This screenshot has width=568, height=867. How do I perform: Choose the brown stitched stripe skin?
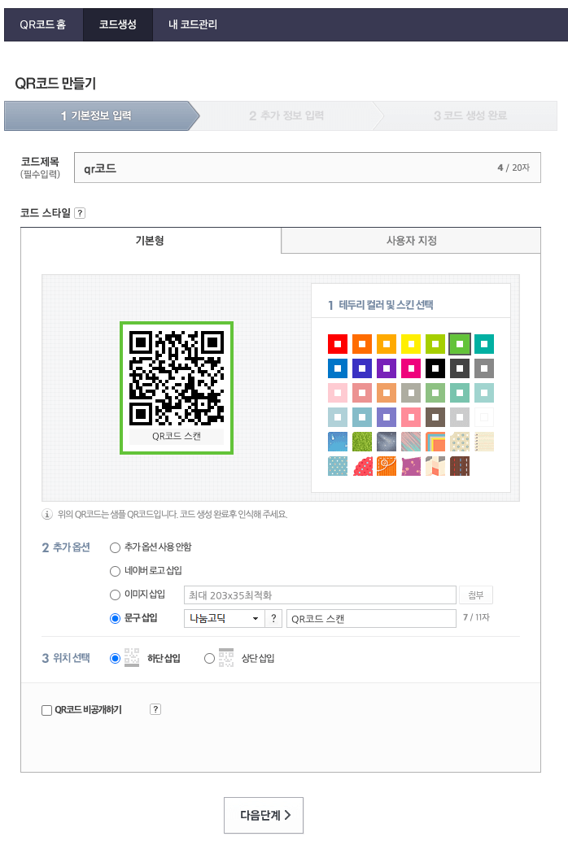pyautogui.click(x=460, y=466)
